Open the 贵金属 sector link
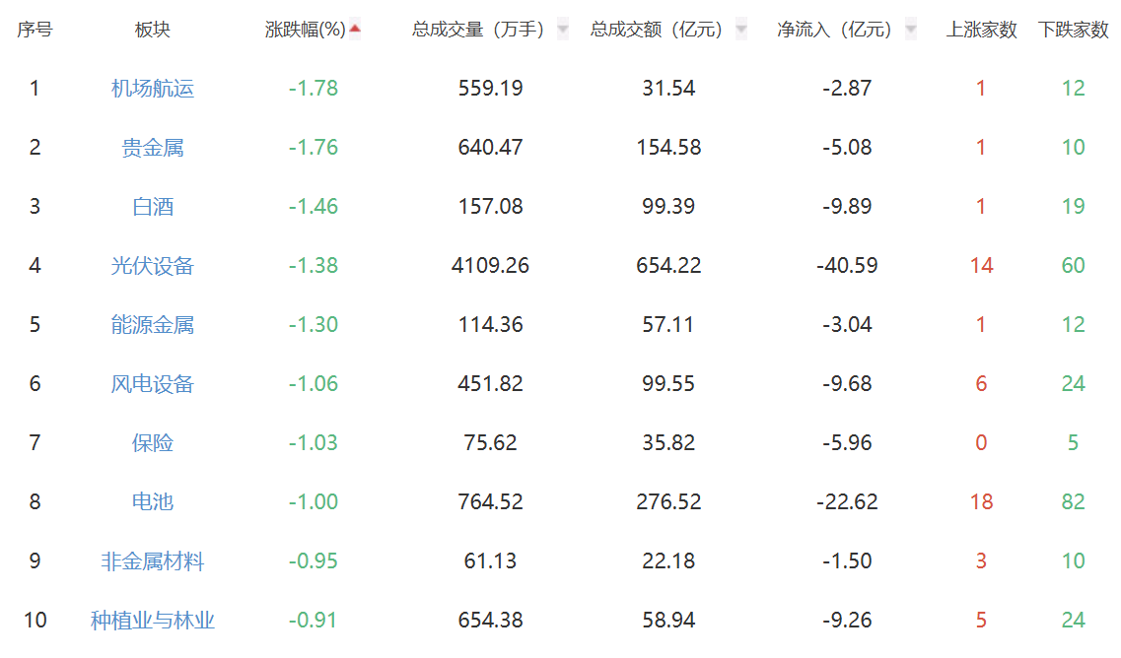This screenshot has height=658, width=1121. pyautogui.click(x=153, y=148)
